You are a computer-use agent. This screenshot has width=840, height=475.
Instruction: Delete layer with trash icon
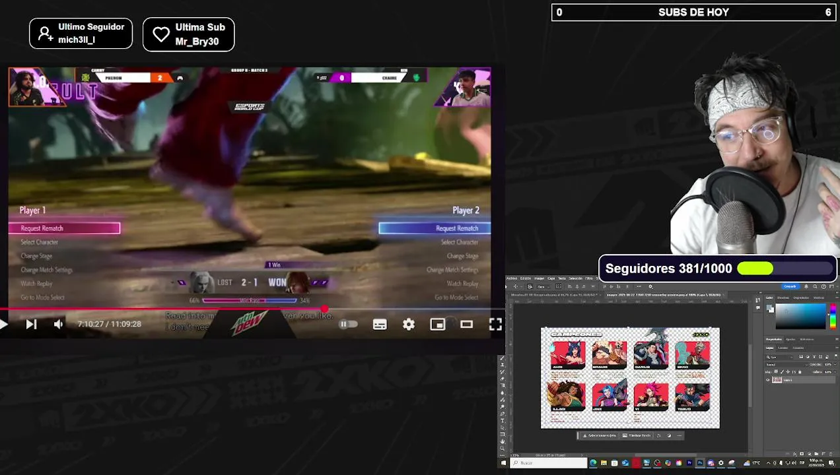tap(831, 454)
